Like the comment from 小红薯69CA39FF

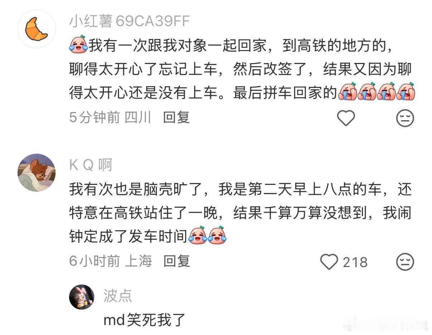tap(346, 118)
